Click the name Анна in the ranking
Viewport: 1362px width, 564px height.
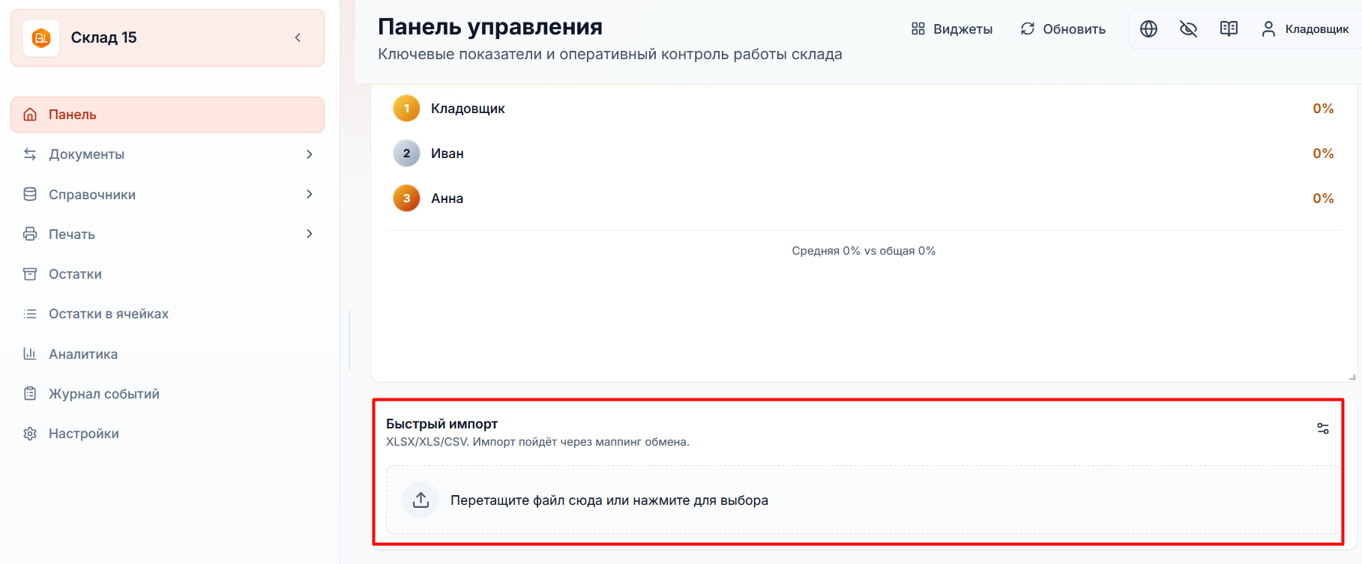coord(448,198)
